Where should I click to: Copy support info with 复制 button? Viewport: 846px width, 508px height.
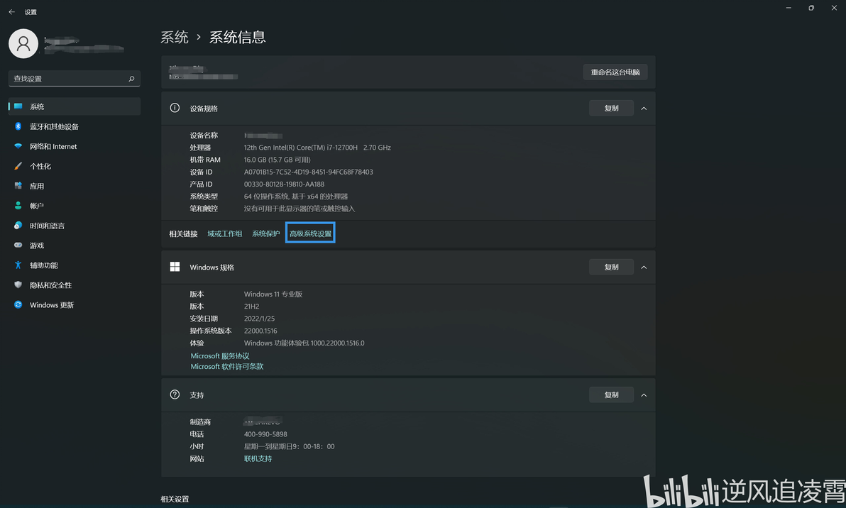coord(611,394)
